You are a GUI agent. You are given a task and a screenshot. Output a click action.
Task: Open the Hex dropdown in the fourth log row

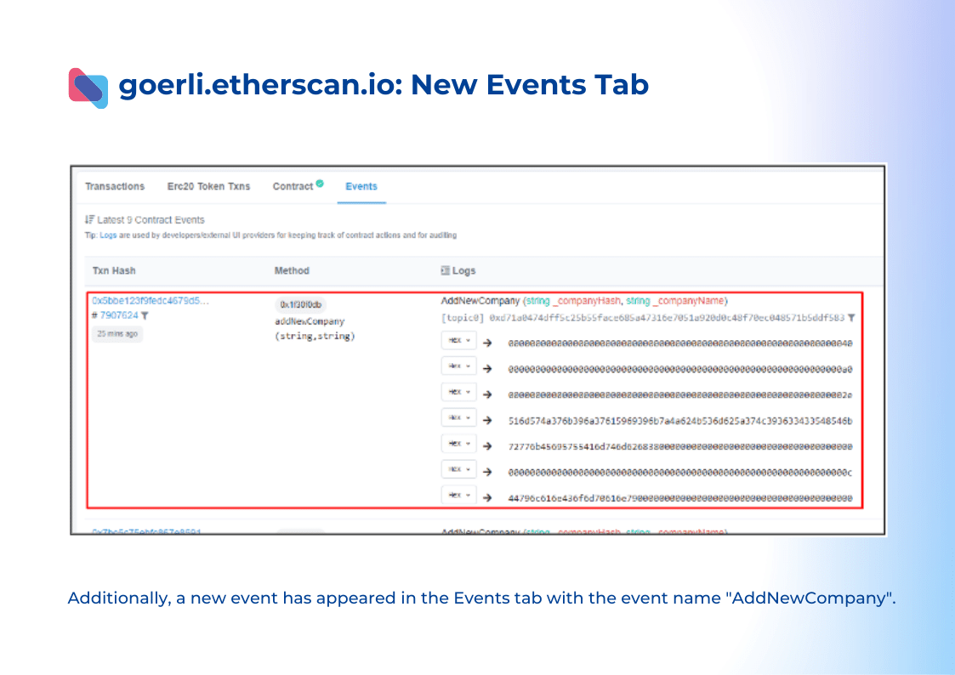458,418
